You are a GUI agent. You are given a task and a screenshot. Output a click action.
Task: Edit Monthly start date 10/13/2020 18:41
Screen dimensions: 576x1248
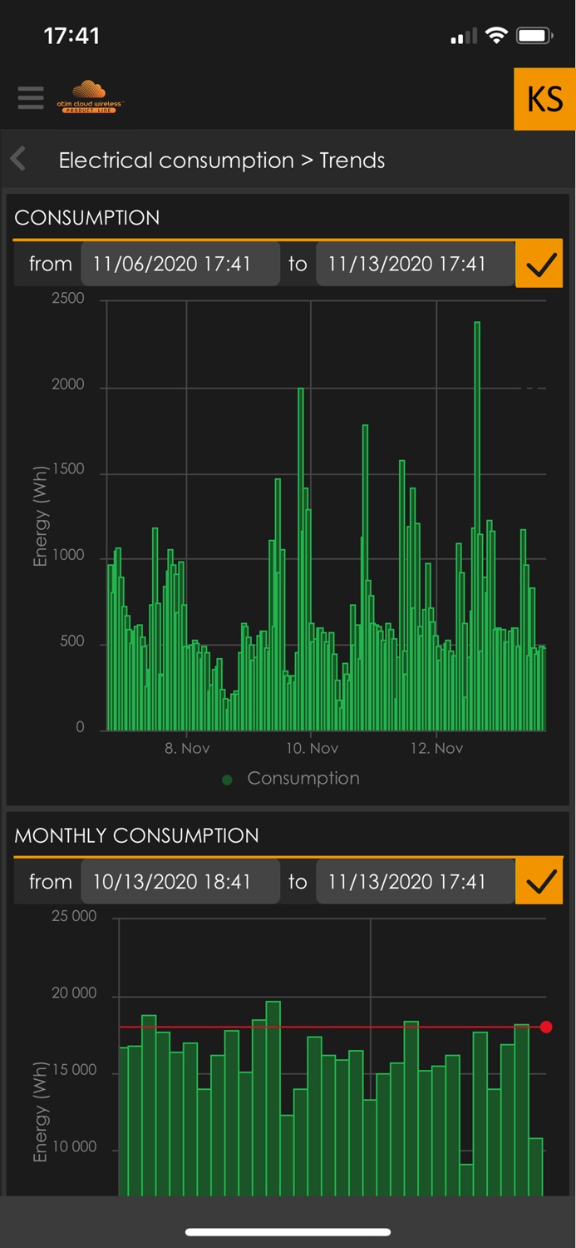point(180,882)
